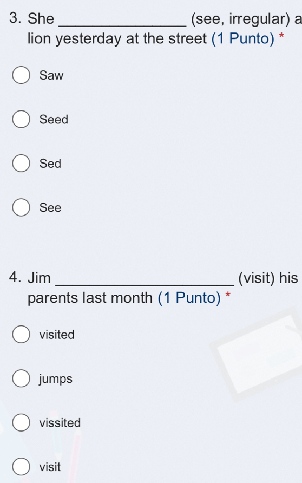Click the faded pencil illustration at bottom

[x=66, y=447]
